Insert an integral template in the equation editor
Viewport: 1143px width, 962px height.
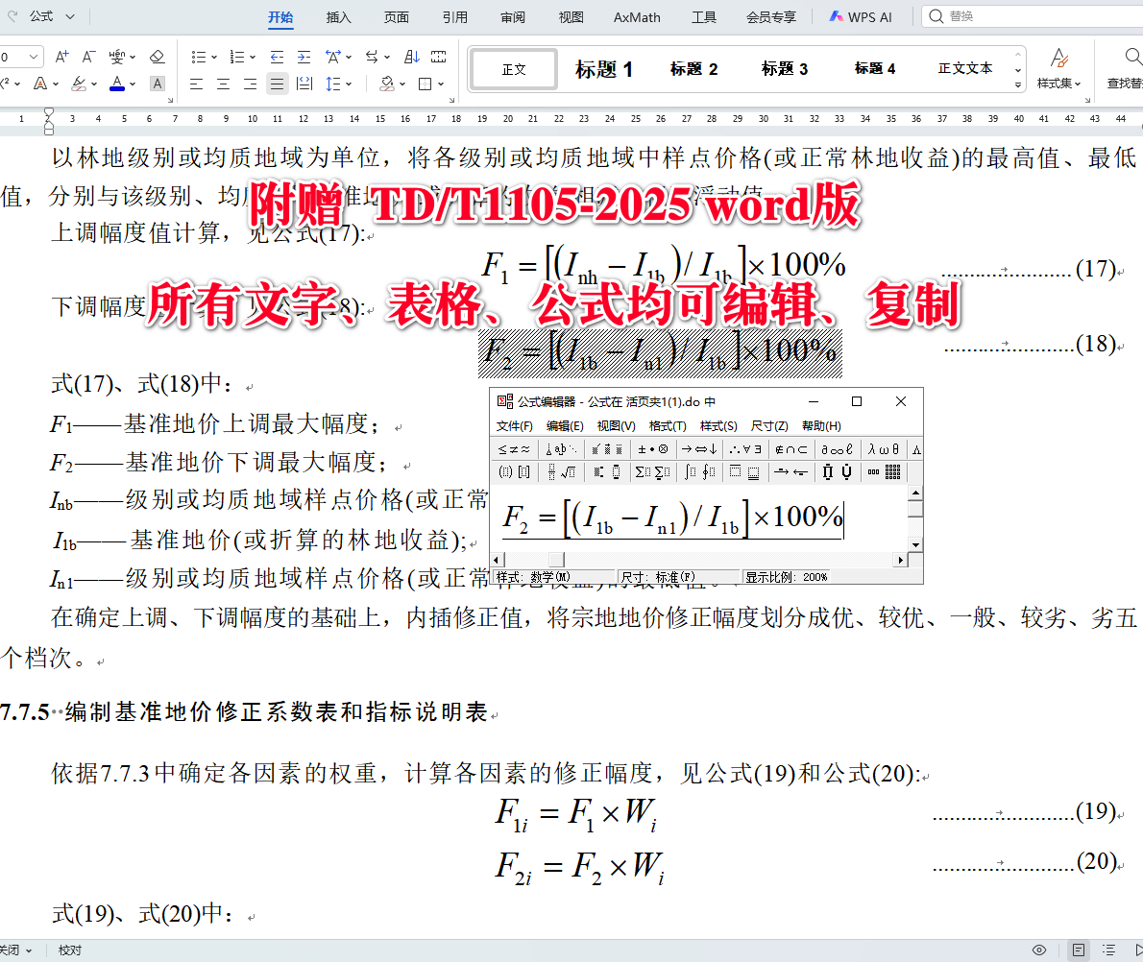(x=688, y=470)
